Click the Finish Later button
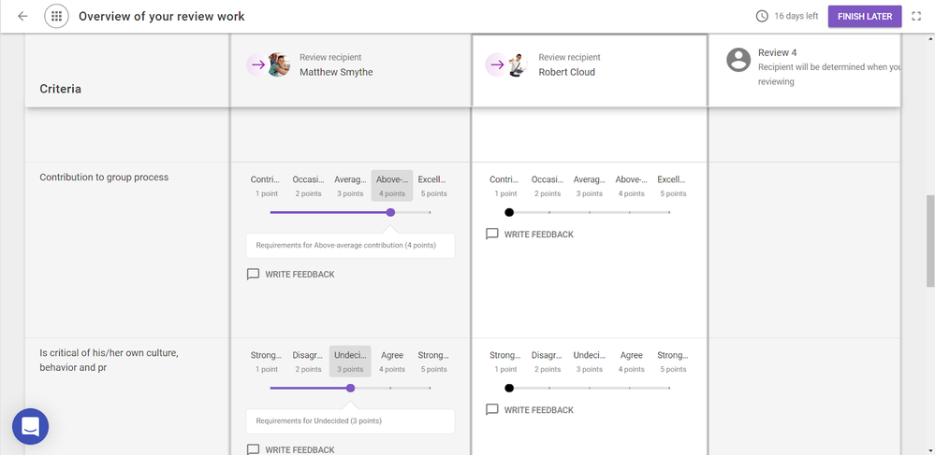 pos(864,16)
